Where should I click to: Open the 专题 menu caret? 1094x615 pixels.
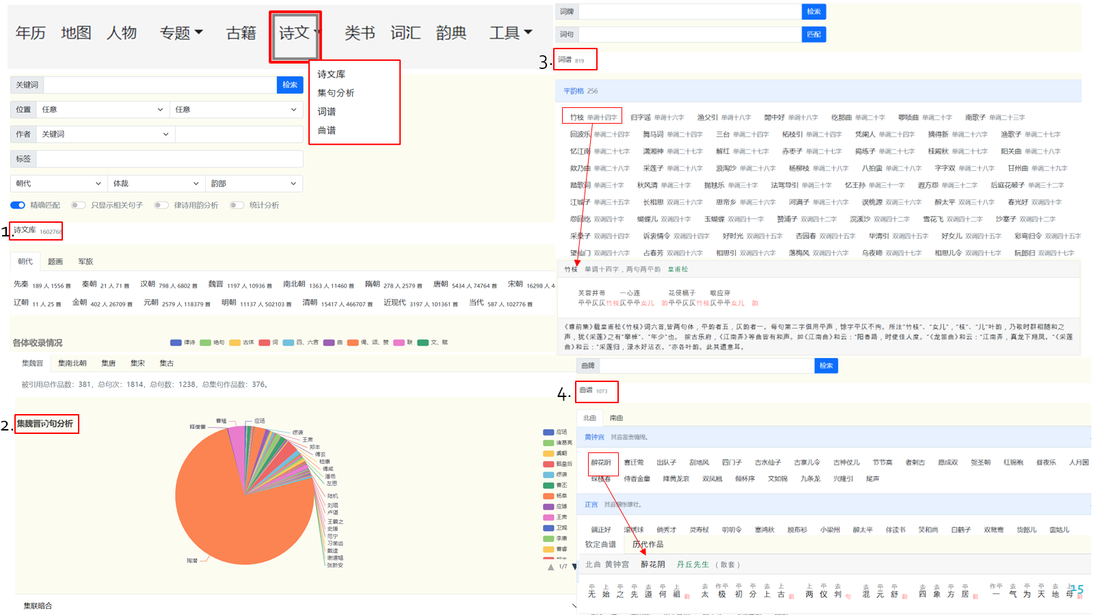pyautogui.click(x=199, y=32)
